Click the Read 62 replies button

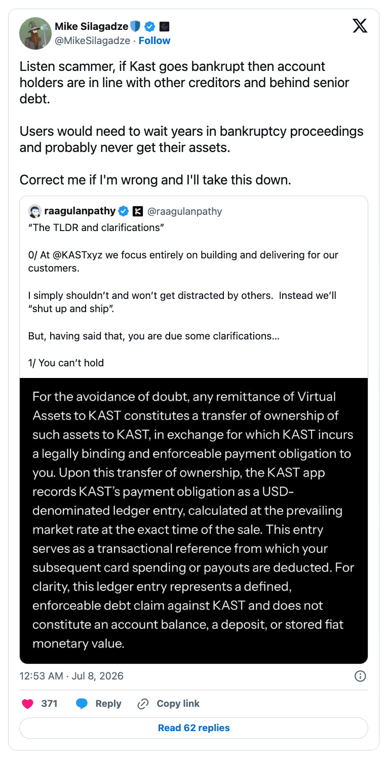[x=193, y=728]
